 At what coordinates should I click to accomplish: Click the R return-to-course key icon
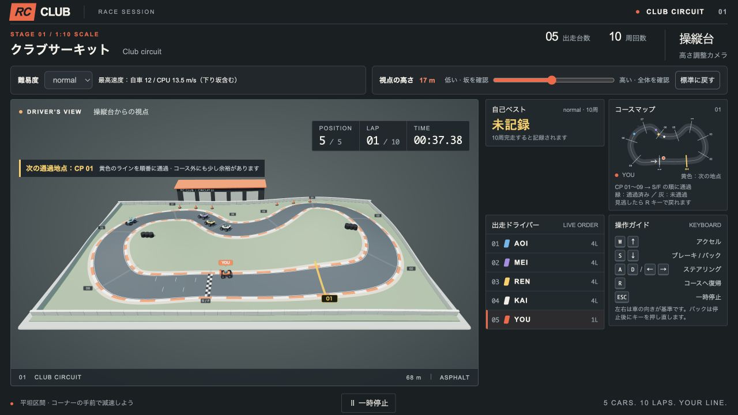[x=620, y=283]
